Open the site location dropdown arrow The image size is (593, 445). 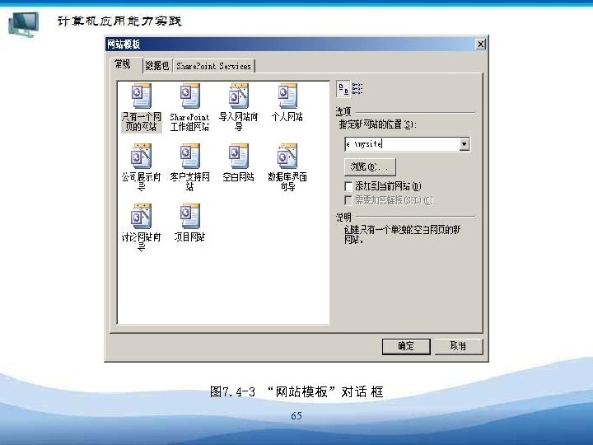point(464,144)
